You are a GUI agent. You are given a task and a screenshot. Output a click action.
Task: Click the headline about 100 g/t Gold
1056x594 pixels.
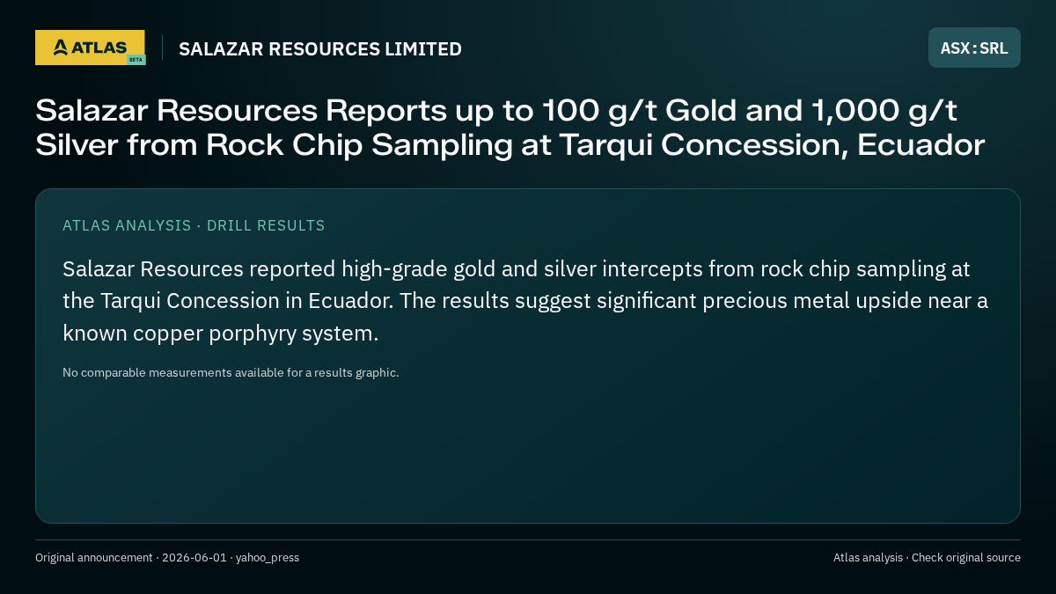point(510,128)
